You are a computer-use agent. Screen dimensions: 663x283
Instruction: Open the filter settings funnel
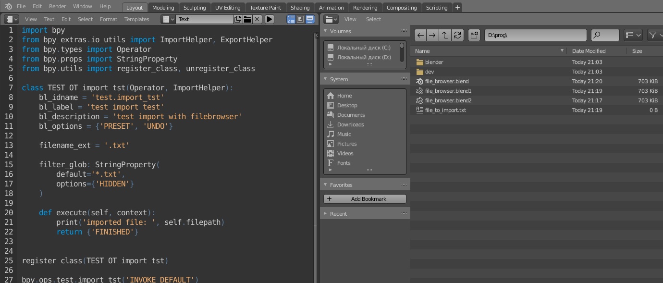pyautogui.click(x=652, y=35)
